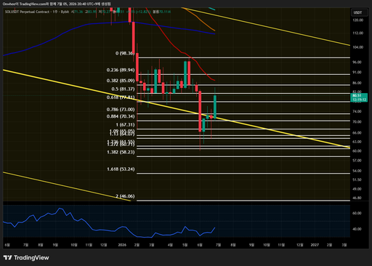Select Fibonacci level label 0.786 (73.00)
This screenshot has height=266, width=372.
pos(121,110)
